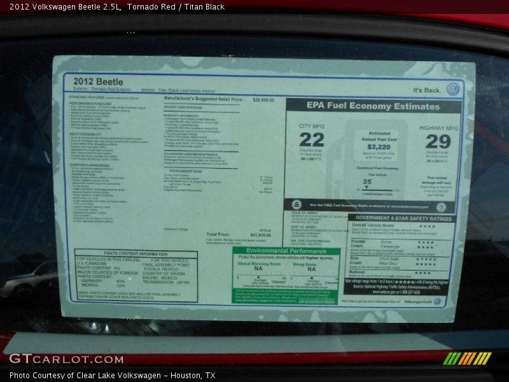Click the Smog Score NA value

coord(311,269)
